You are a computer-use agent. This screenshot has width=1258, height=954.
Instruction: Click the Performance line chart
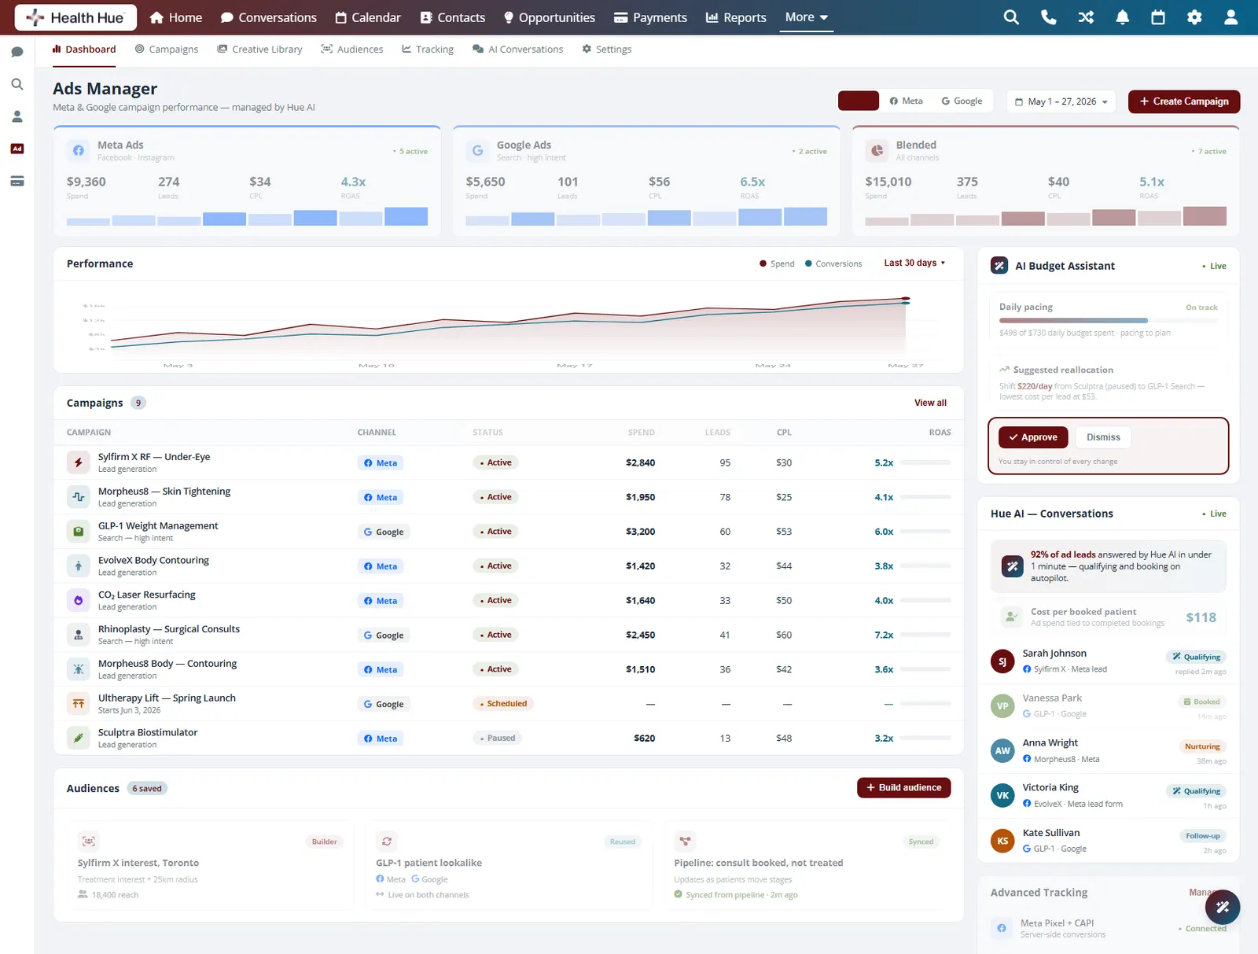click(509, 329)
